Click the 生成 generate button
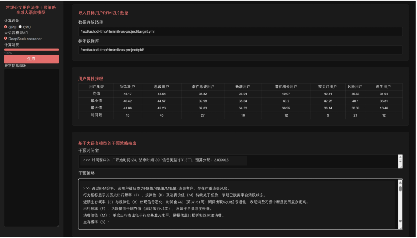Screen dimensions: 417x238 tap(31, 59)
